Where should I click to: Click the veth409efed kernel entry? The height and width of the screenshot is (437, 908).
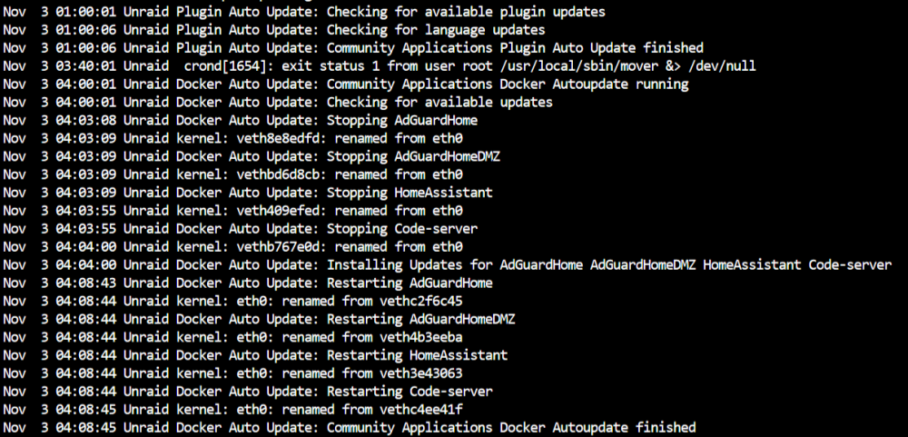[x=232, y=211]
